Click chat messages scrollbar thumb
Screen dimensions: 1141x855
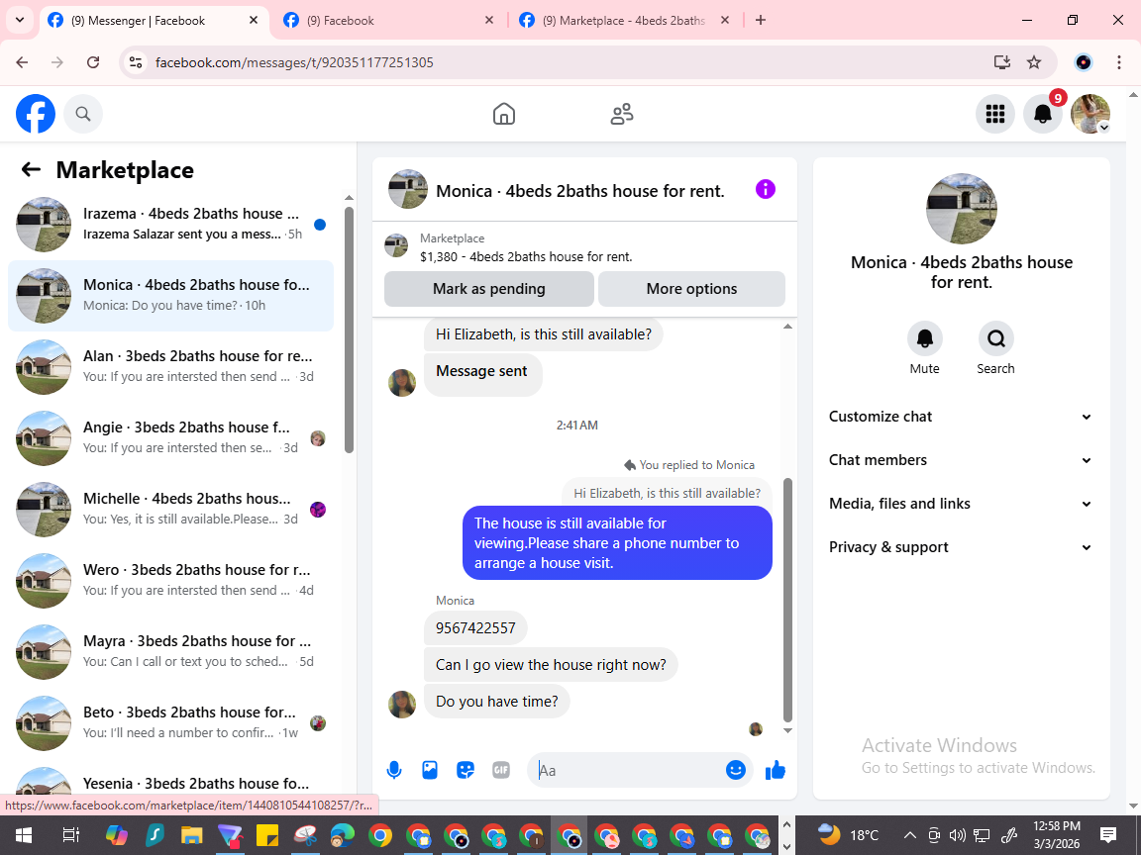click(787, 600)
